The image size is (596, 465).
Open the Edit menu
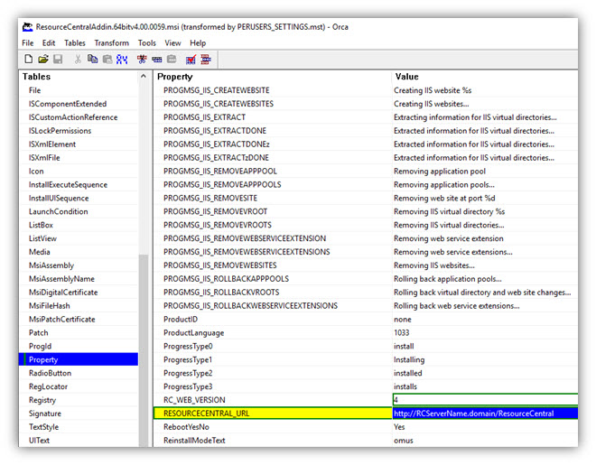coord(49,43)
